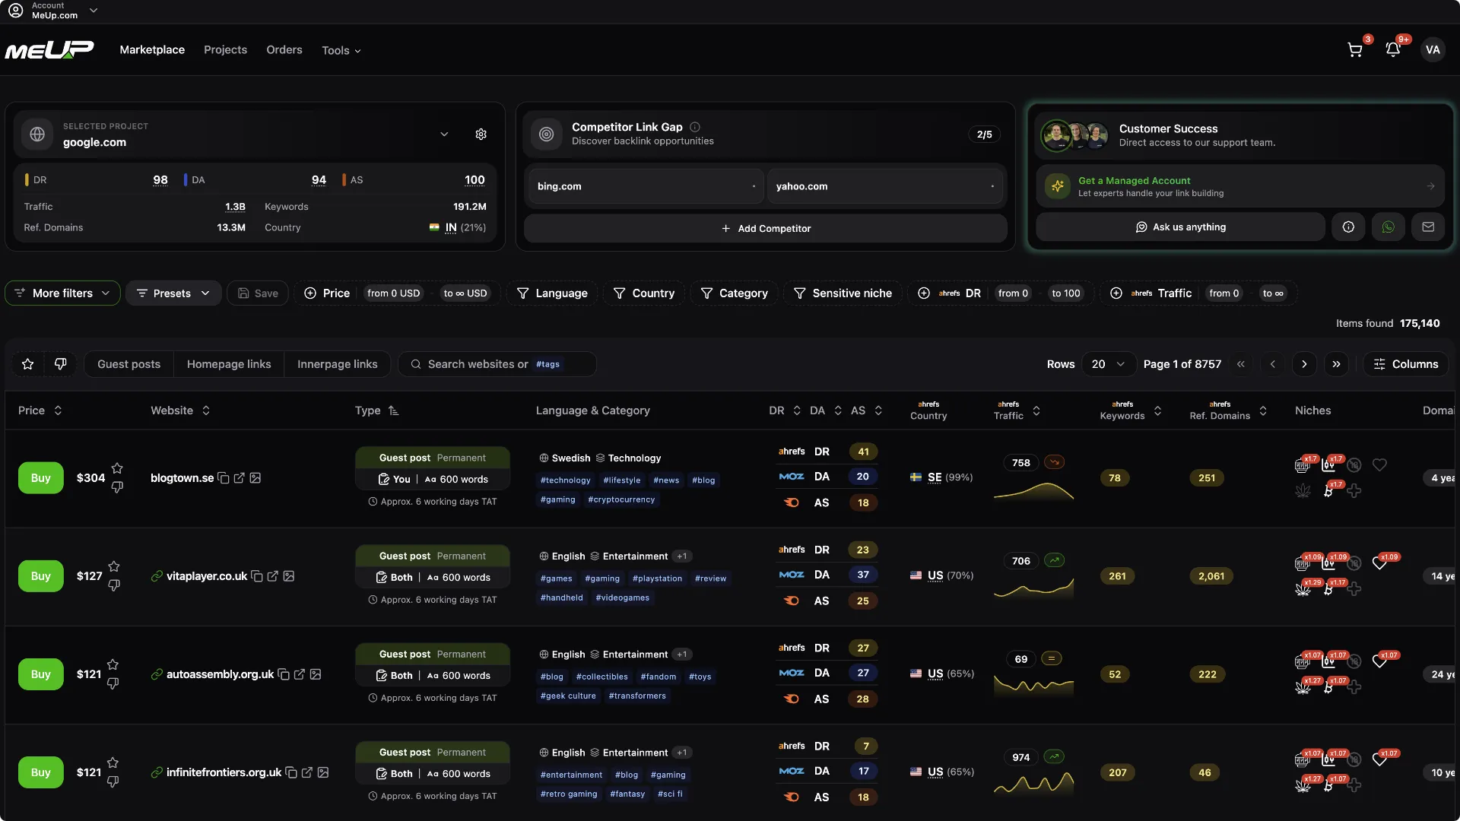Change the Rows per page dropdown
Screen dimensions: 1460x821
(x=1108, y=364)
